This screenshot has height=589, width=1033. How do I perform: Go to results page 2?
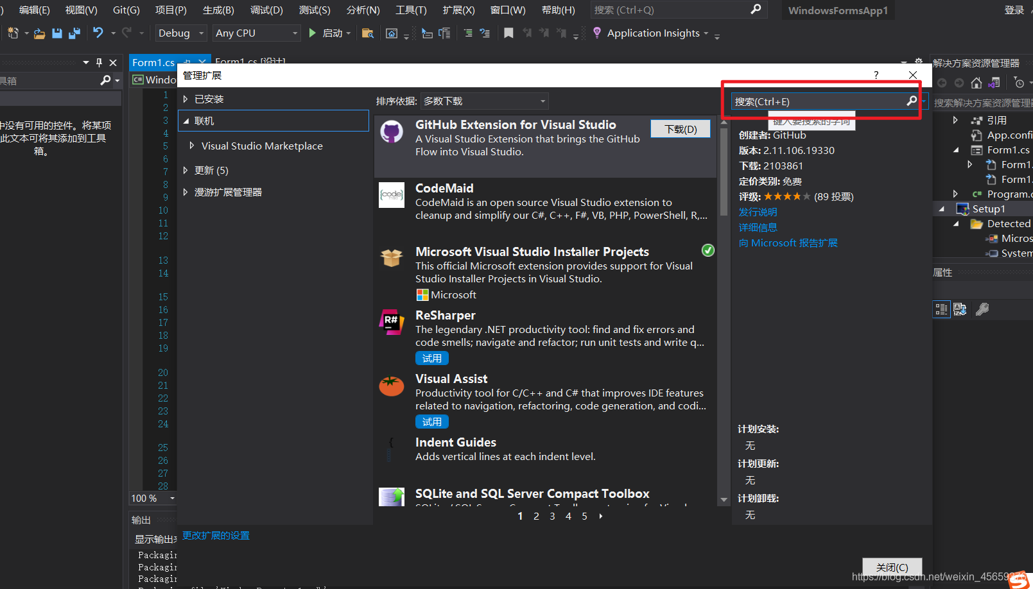(536, 516)
